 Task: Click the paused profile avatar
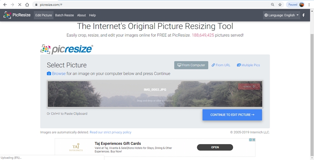[301, 5]
